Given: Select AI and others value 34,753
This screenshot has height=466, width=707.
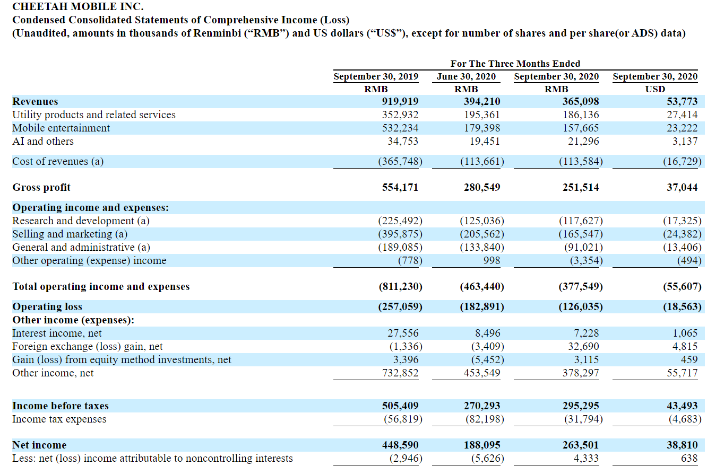Looking at the screenshot, I should click(x=403, y=141).
